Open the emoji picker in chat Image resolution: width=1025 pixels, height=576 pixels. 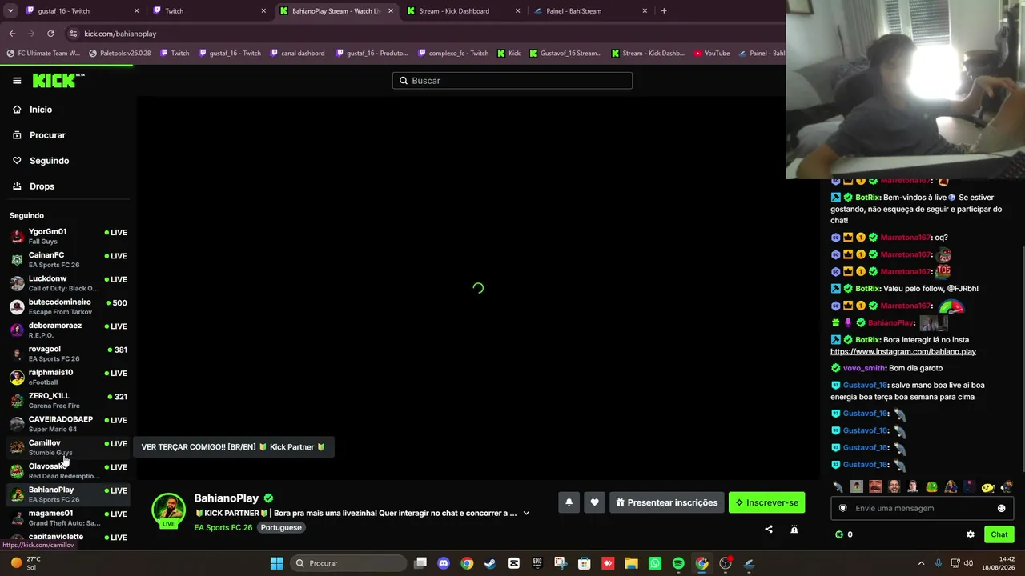(x=1001, y=508)
